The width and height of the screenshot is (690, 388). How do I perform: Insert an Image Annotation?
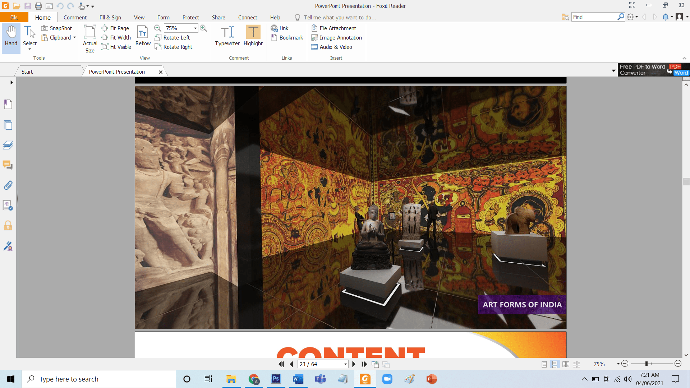click(336, 37)
